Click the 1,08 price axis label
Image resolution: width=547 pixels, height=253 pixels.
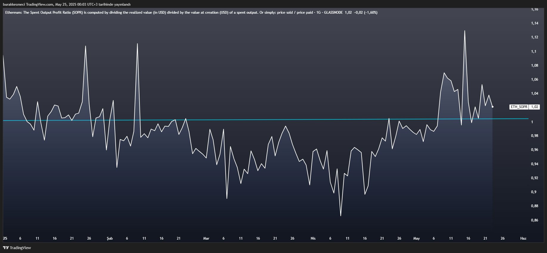(x=534, y=65)
